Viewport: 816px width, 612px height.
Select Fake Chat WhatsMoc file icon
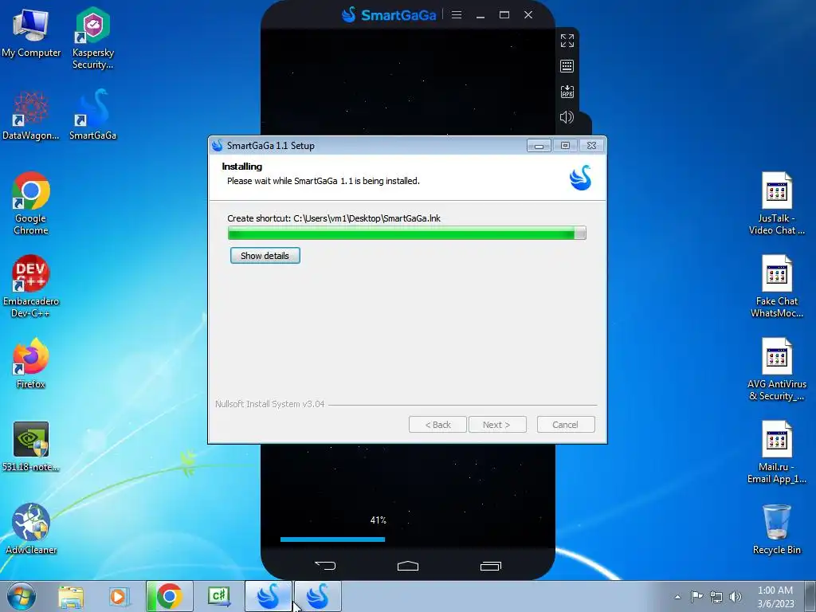(776, 286)
